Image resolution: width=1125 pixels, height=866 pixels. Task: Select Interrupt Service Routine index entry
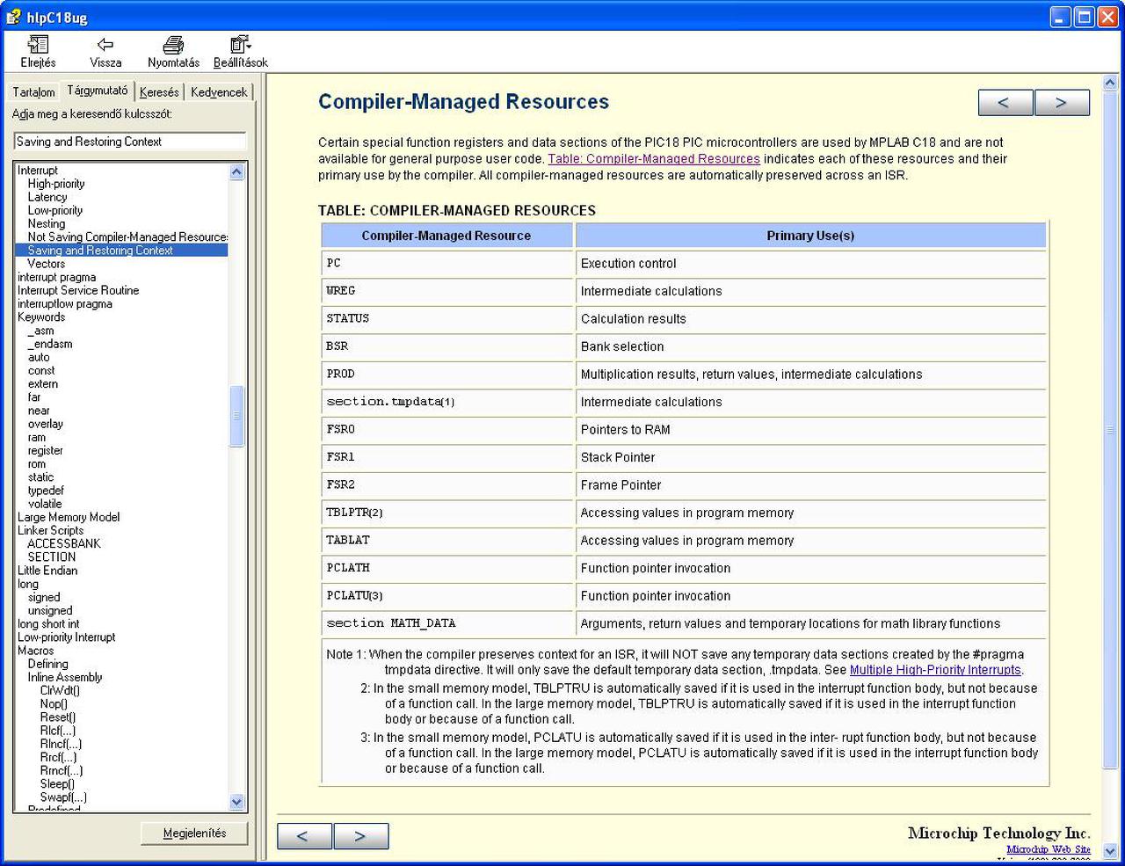click(78, 290)
